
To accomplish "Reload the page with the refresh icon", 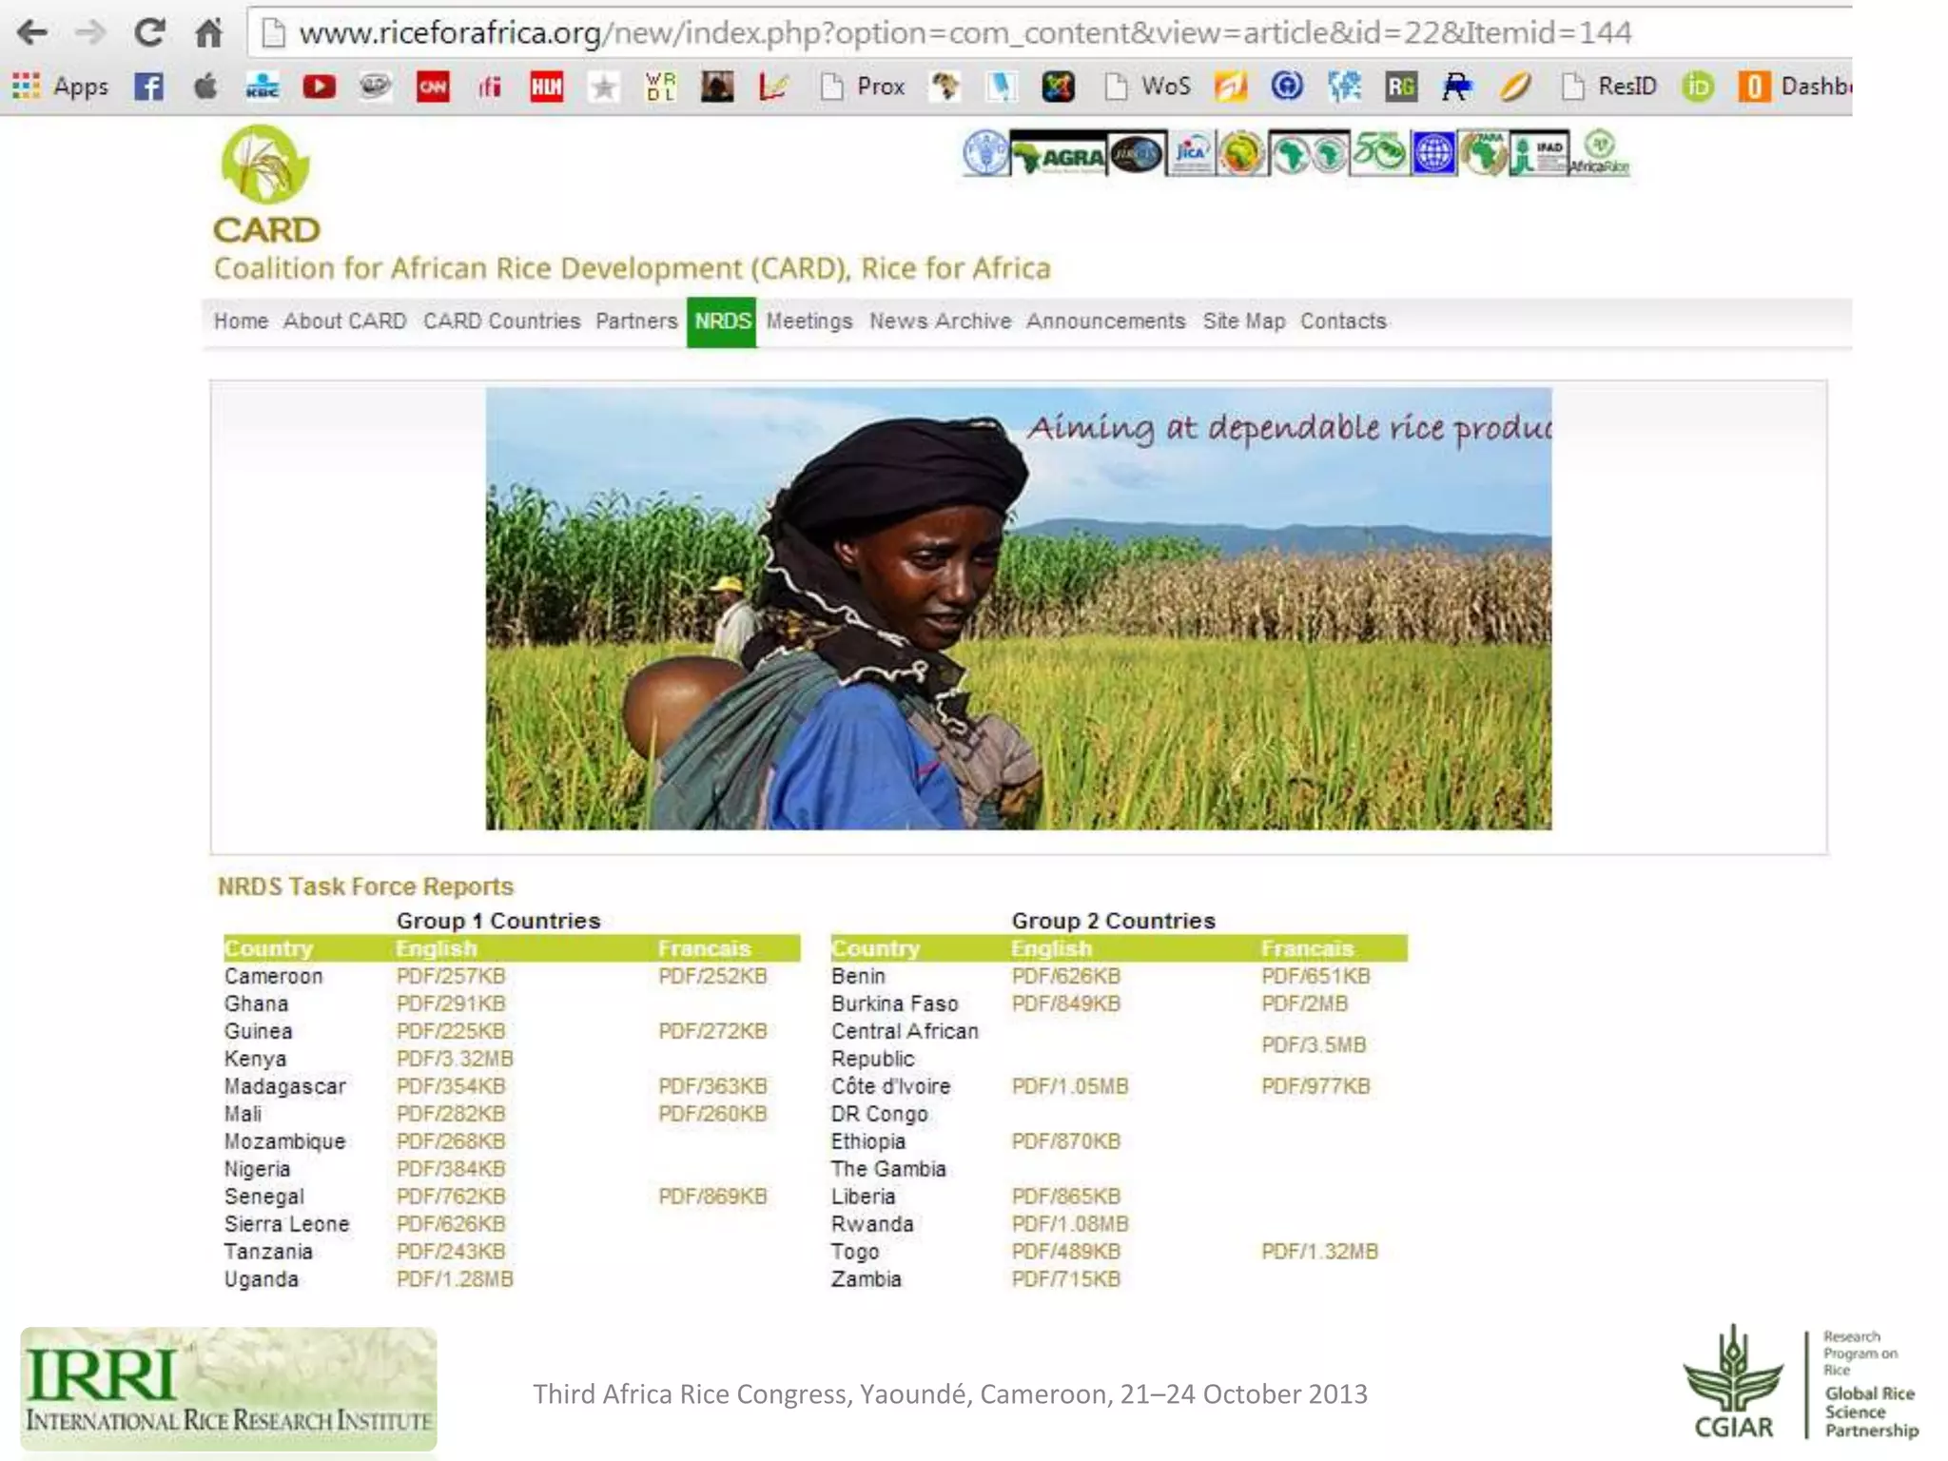I will click(x=149, y=33).
